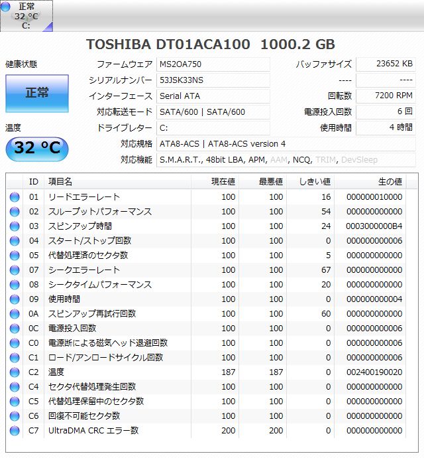Click raw value 000000010000
The height and width of the screenshot is (458, 424).
tap(374, 197)
